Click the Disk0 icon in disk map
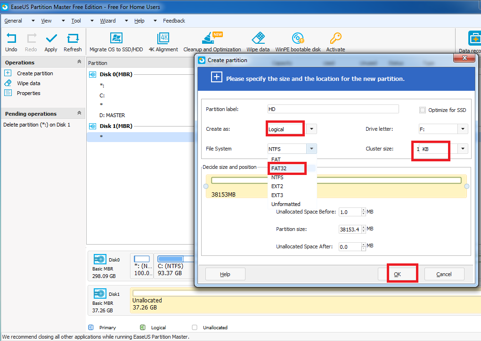481x341 pixels. (100, 260)
